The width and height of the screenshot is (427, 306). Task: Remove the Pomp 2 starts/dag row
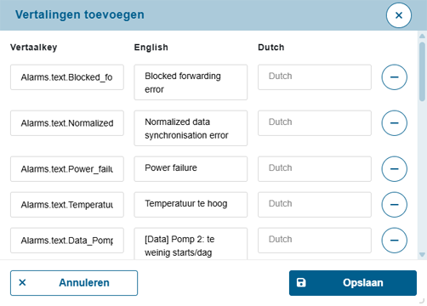coord(394,241)
